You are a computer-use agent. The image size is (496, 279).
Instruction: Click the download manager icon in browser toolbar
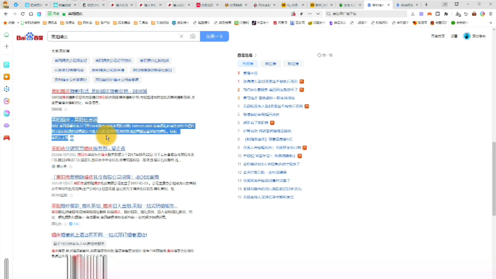coord(458,14)
